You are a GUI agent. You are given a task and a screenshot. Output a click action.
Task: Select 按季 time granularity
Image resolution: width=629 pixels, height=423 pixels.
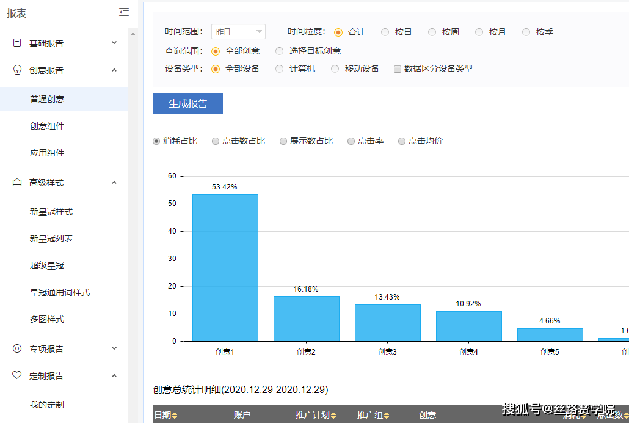point(526,32)
